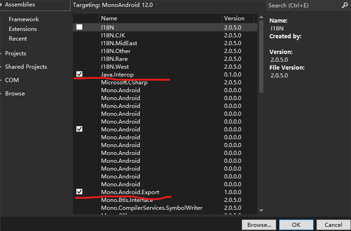The width and height of the screenshot is (351, 231).
Task: Click the File Version label in details
Action: (287, 68)
